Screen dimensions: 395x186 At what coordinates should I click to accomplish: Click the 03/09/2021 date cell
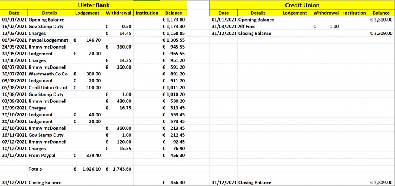(x=14, y=101)
